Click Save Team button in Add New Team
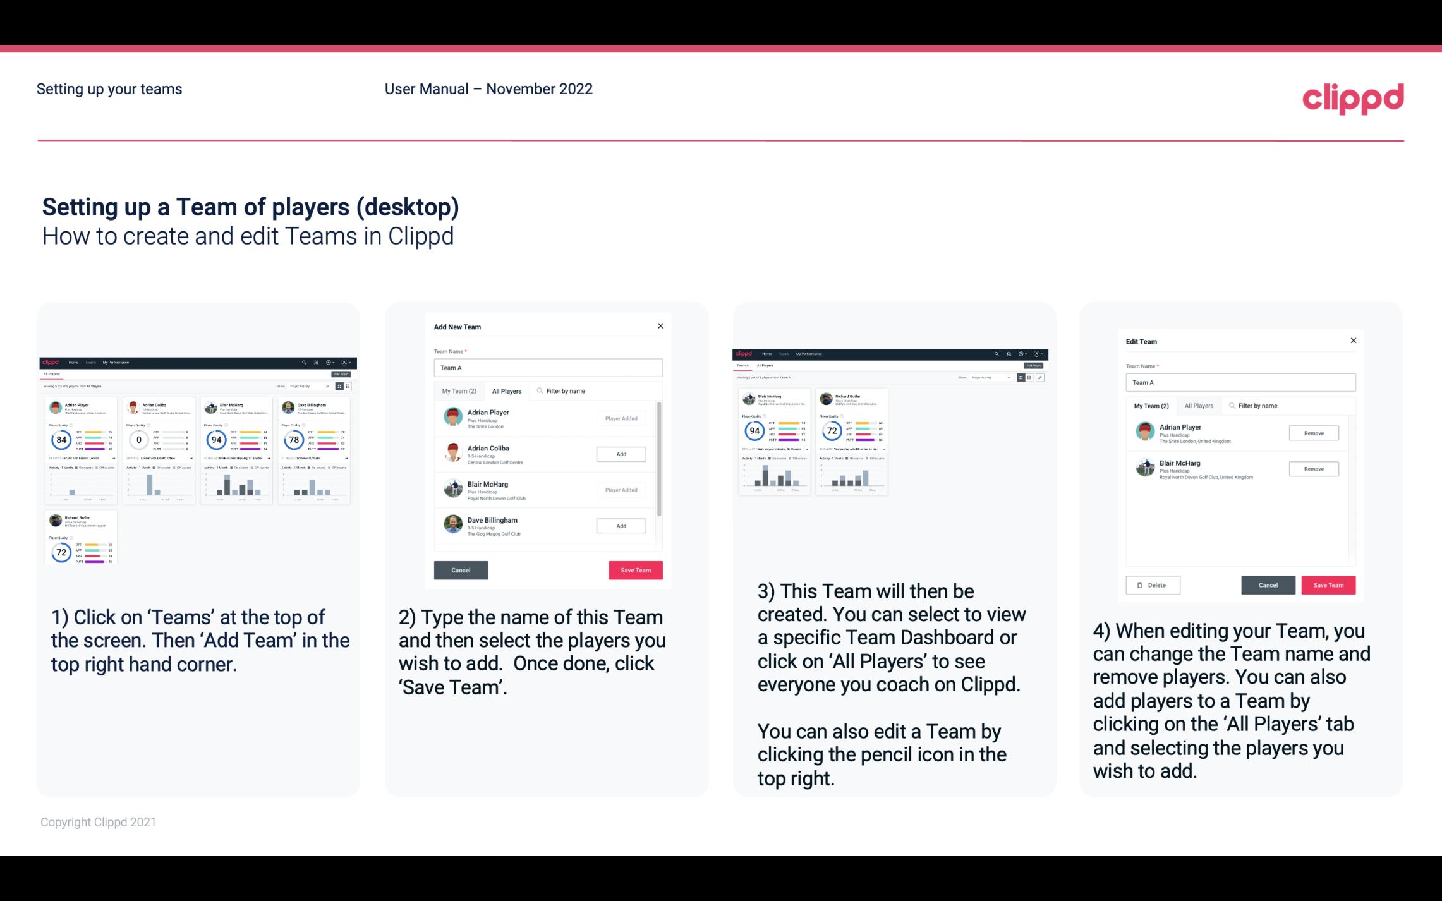 point(634,569)
